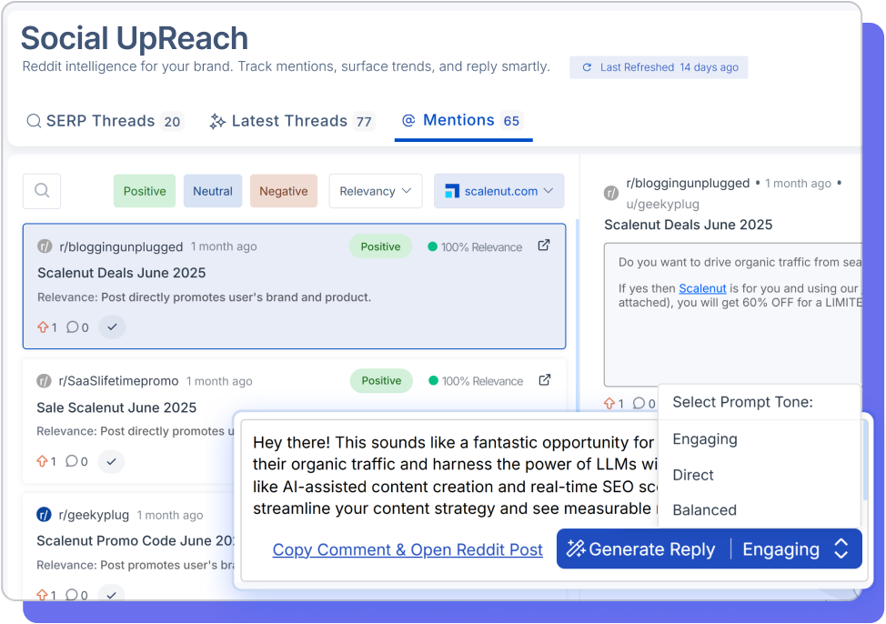Toggle the Negative sentiment filter
886x624 pixels.
pos(284,191)
